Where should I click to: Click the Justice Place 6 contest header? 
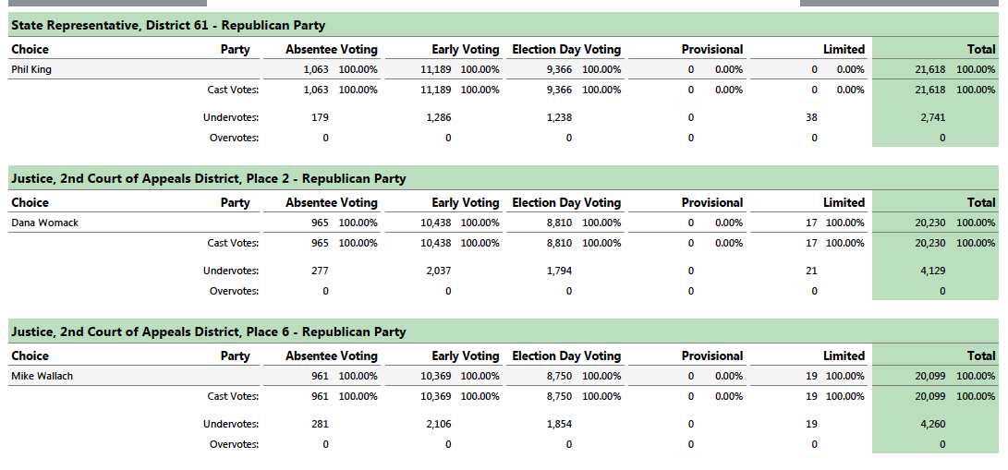pyautogui.click(x=504, y=331)
